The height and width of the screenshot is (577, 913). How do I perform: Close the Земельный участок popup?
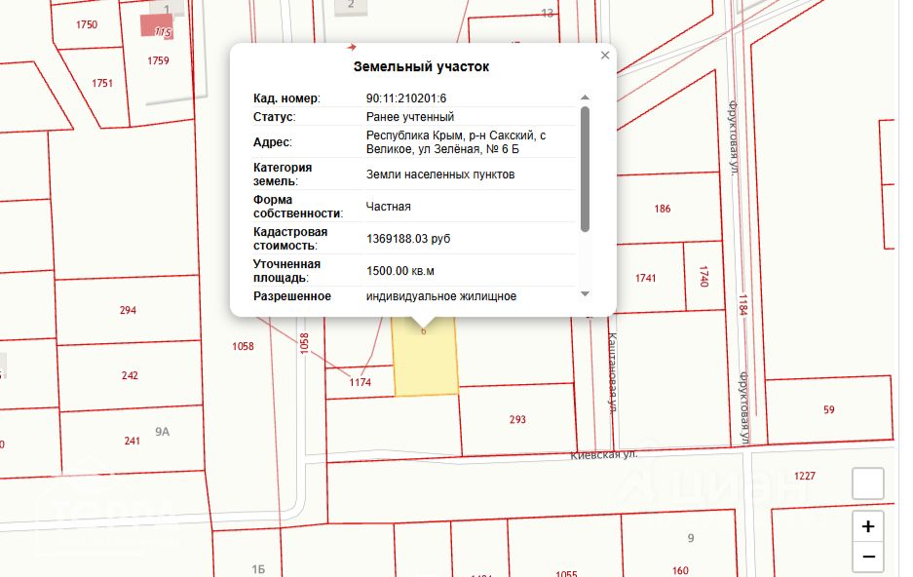point(605,56)
